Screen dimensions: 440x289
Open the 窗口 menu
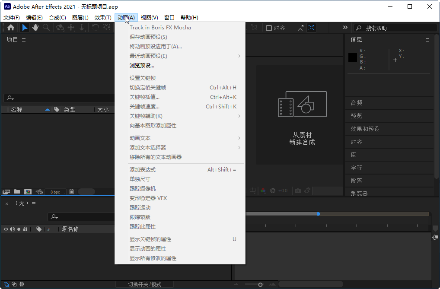click(x=169, y=17)
